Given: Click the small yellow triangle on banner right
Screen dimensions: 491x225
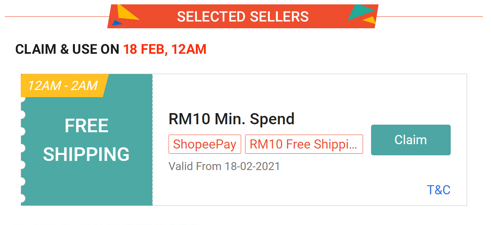Looking at the screenshot, I should click(x=370, y=20).
